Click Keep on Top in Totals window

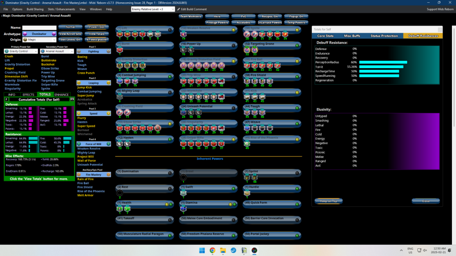pyautogui.click(x=328, y=201)
